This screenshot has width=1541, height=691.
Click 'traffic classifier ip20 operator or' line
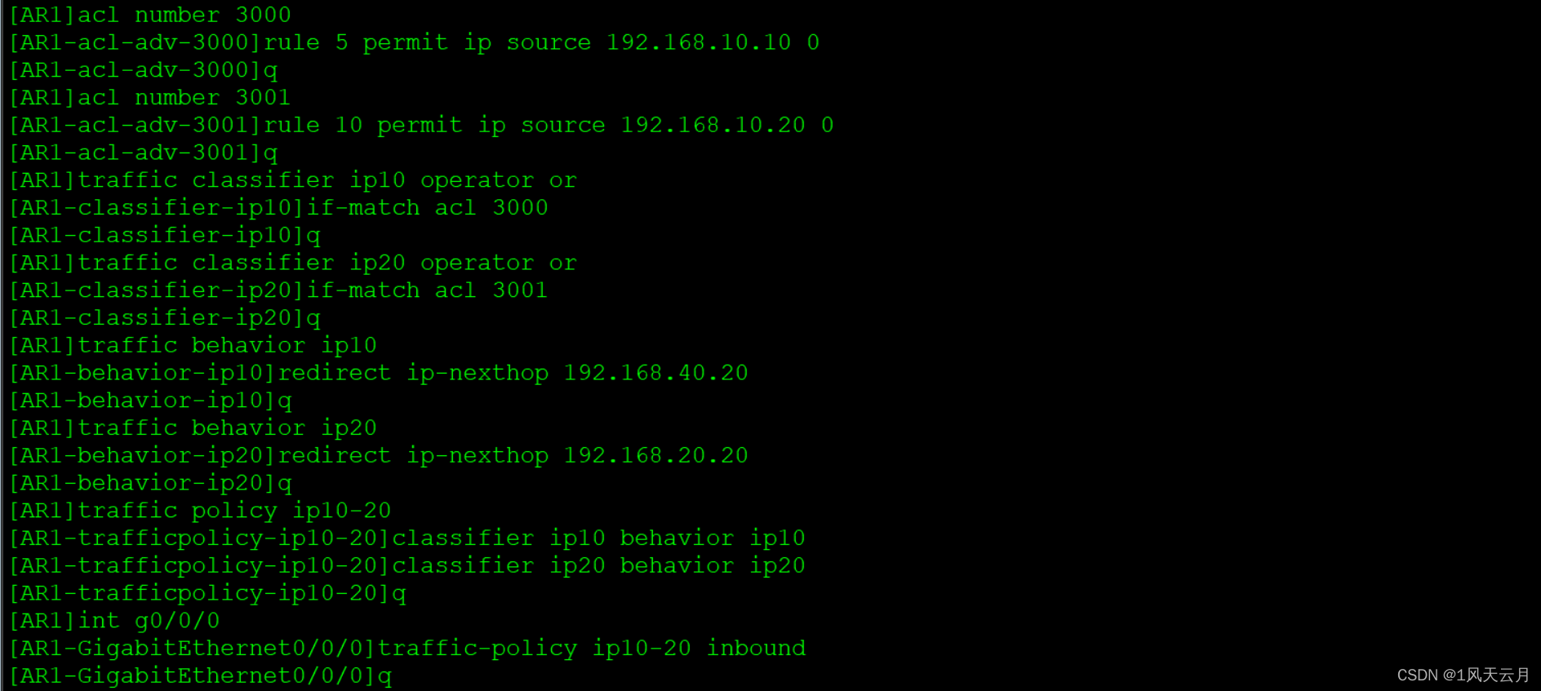(x=293, y=263)
